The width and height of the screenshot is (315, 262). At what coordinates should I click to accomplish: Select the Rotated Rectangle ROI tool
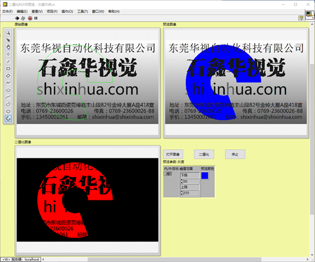click(x=8, y=76)
